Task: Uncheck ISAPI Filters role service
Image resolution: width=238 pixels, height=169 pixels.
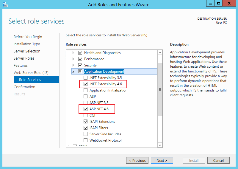Action: tap(86, 128)
